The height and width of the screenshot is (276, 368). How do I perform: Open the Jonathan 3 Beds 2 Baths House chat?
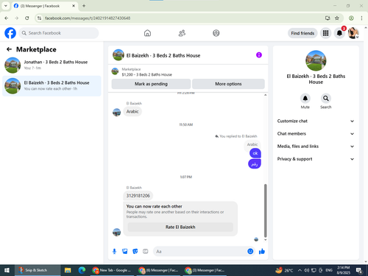click(52, 65)
